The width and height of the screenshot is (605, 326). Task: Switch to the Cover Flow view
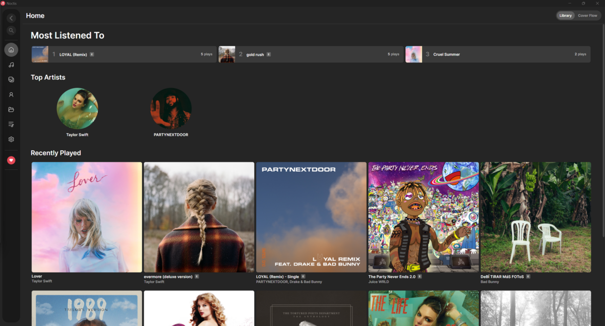click(x=587, y=16)
